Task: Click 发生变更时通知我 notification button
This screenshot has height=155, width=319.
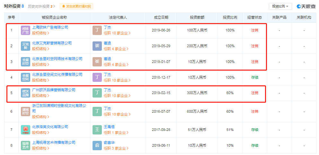Action: coord(76,6)
